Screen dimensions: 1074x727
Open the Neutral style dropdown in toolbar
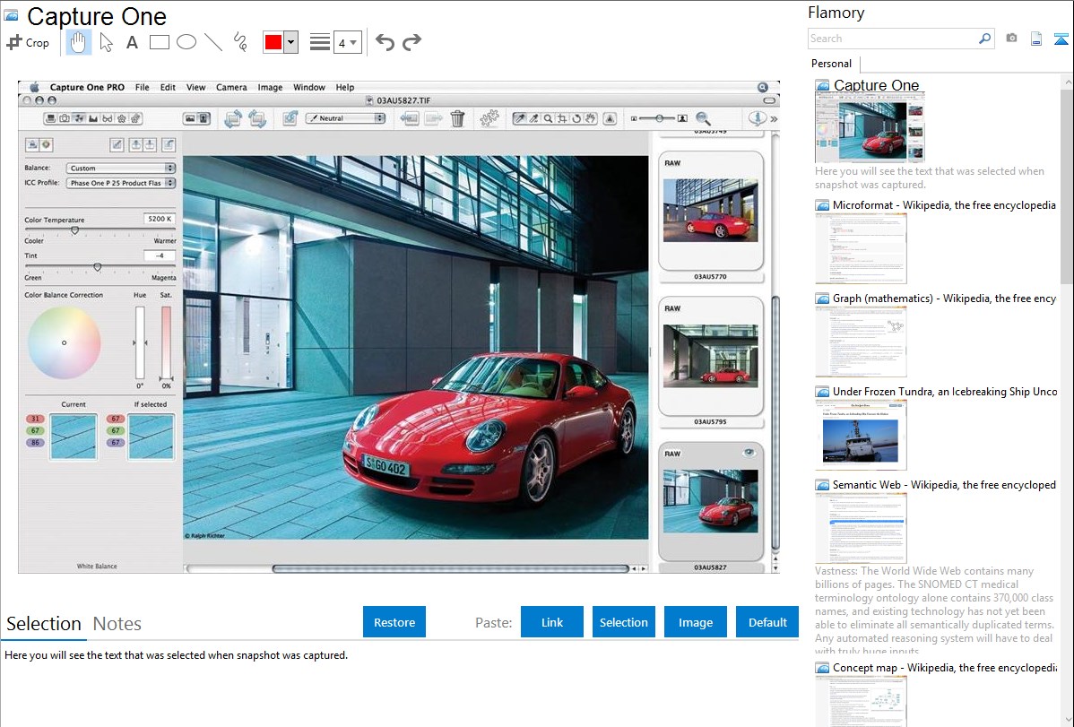coord(345,118)
